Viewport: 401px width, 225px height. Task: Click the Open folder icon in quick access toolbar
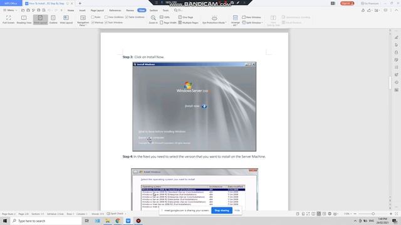click(x=23, y=10)
